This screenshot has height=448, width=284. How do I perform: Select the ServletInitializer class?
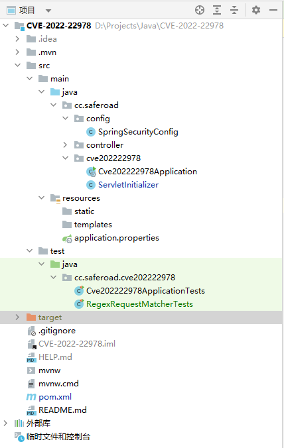pyautogui.click(x=128, y=185)
